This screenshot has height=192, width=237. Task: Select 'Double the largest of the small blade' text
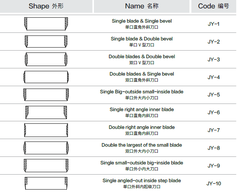click(142, 145)
